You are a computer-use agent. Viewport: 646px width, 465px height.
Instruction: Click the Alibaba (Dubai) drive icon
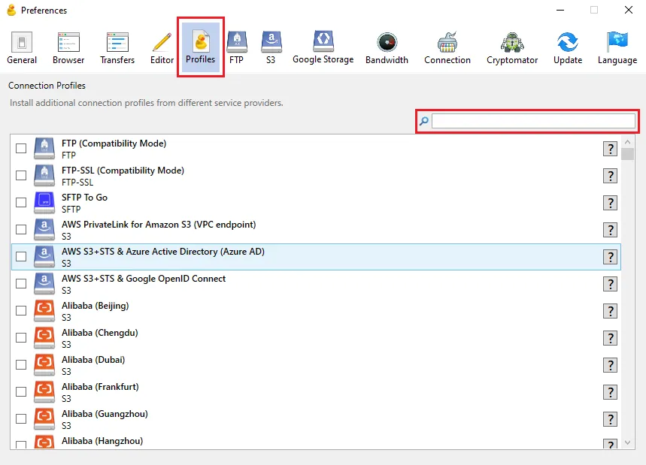[44, 364]
